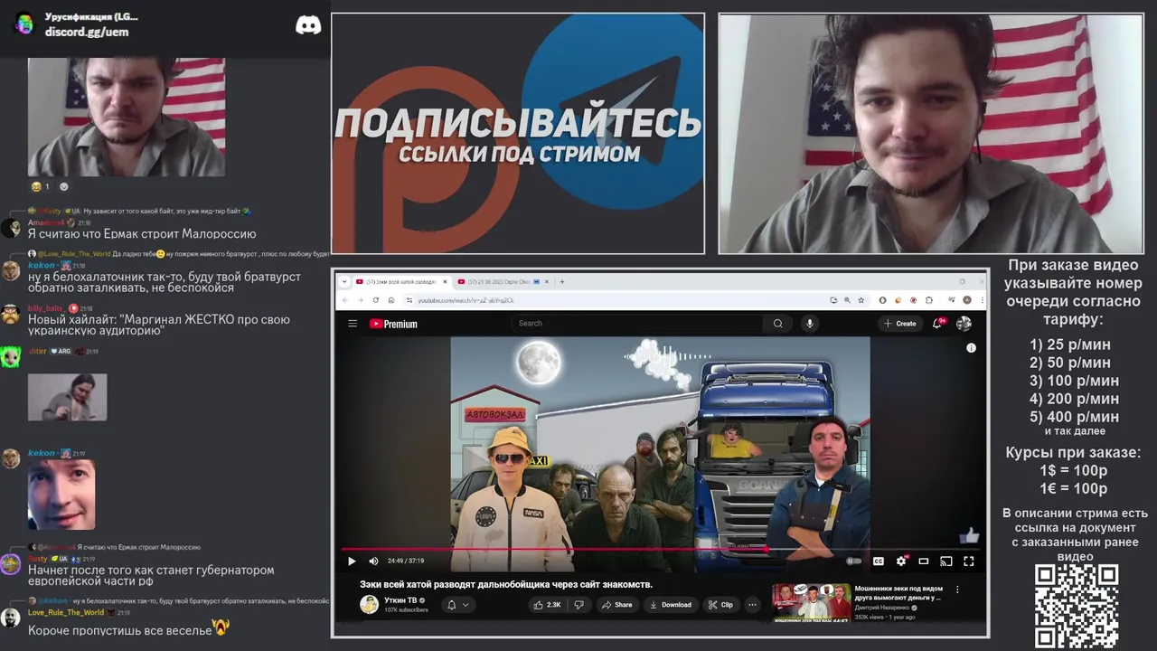Focus the YouTube search field
Viewport: 1157px width, 651px height.
coord(637,324)
